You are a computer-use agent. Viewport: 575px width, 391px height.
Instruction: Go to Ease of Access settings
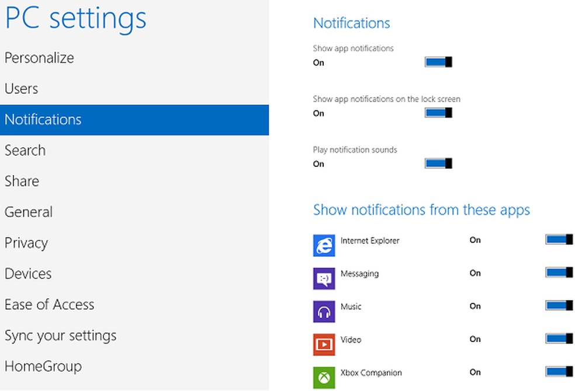click(50, 305)
